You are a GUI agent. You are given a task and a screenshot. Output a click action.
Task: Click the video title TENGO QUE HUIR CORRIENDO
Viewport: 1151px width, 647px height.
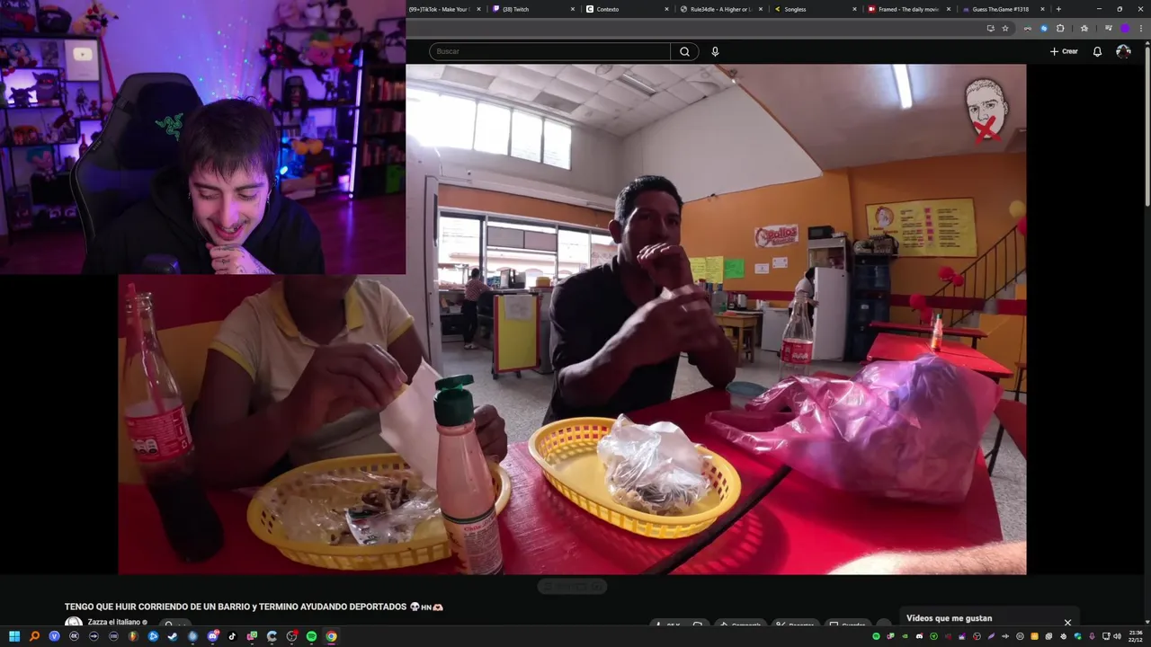(254, 607)
